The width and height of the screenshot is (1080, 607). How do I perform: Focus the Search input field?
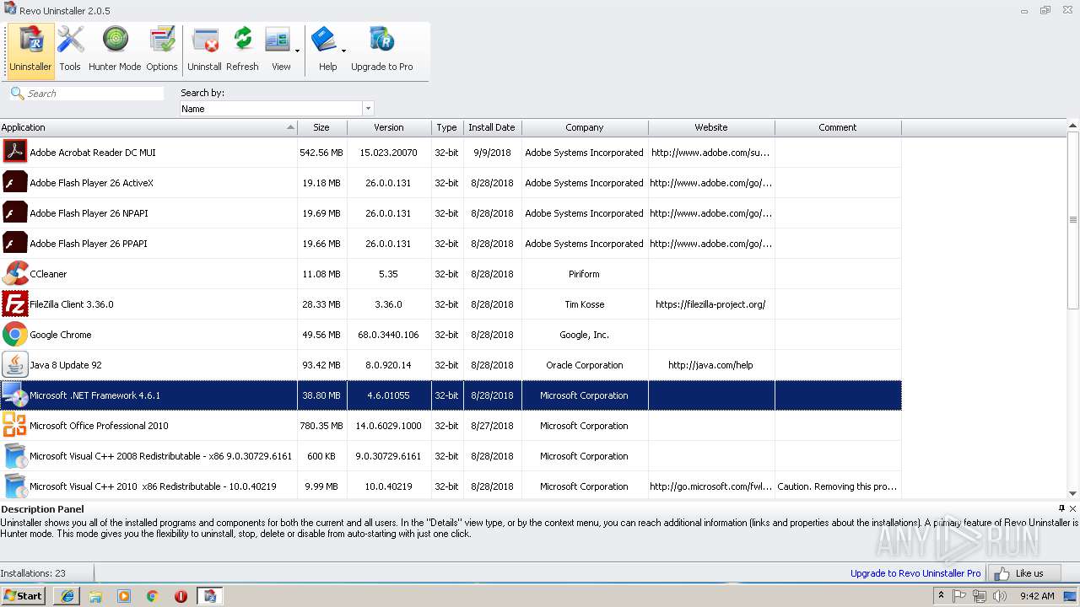pos(94,94)
